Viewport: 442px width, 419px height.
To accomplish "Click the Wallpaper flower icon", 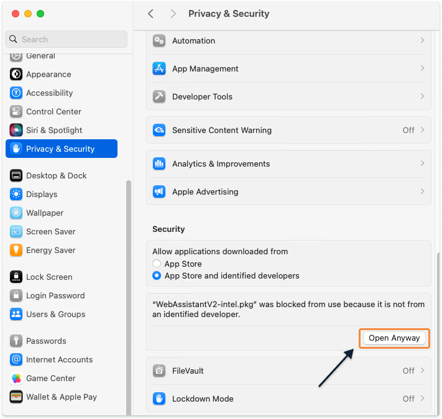I will point(16,213).
